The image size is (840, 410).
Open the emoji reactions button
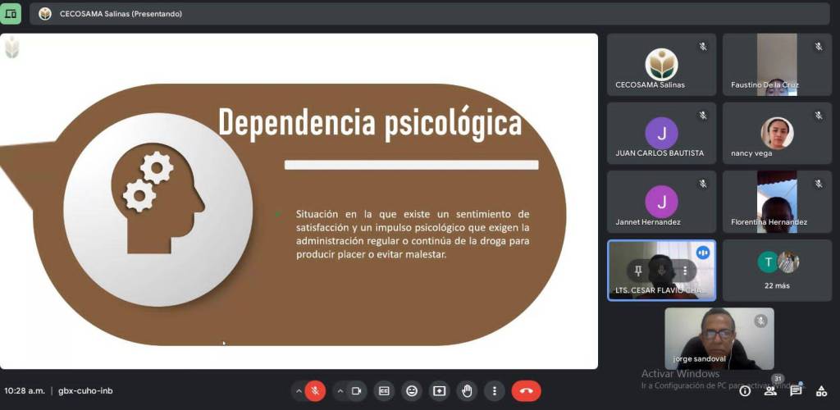pos(412,391)
